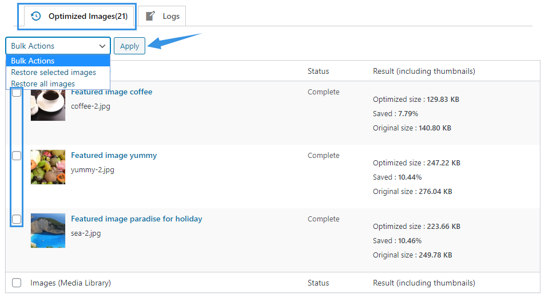Check the checkbox for coffee-2.jpg row
Viewport: 545px width, 301px height.
[17, 92]
